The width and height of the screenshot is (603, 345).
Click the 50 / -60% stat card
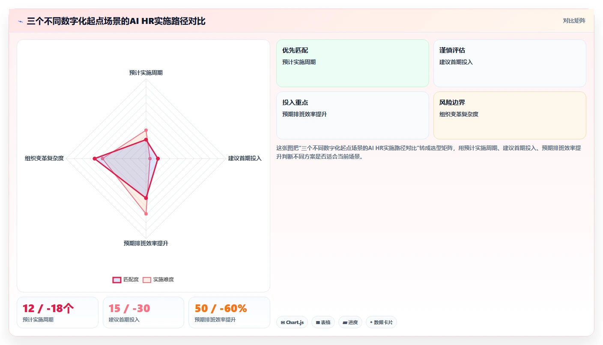pyautogui.click(x=230, y=313)
